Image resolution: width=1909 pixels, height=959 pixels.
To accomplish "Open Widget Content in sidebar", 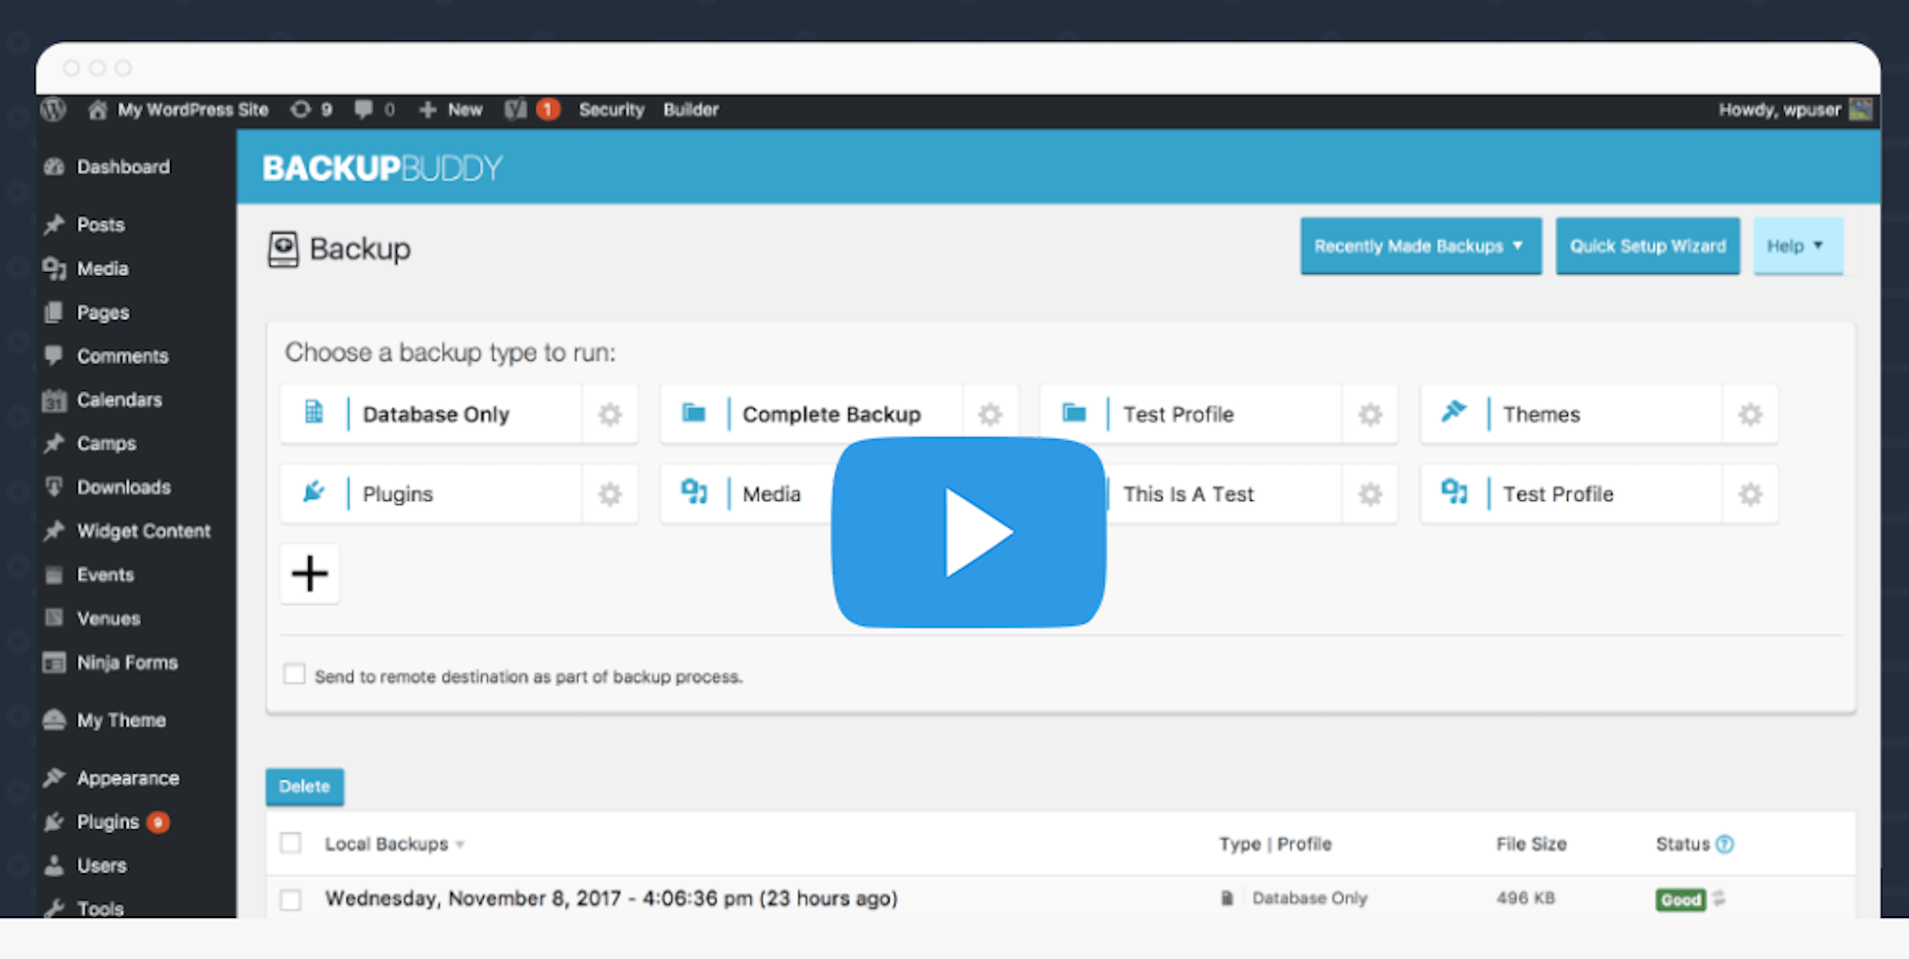I will (143, 532).
